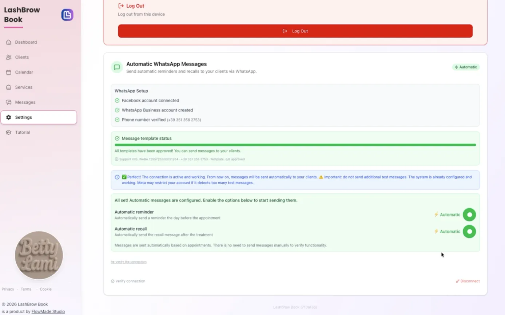Click Disconnect WhatsApp link
The height and width of the screenshot is (315, 505).
(x=468, y=281)
